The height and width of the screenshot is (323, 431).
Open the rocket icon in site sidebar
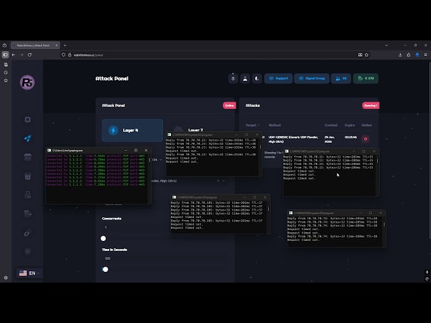[28, 139]
